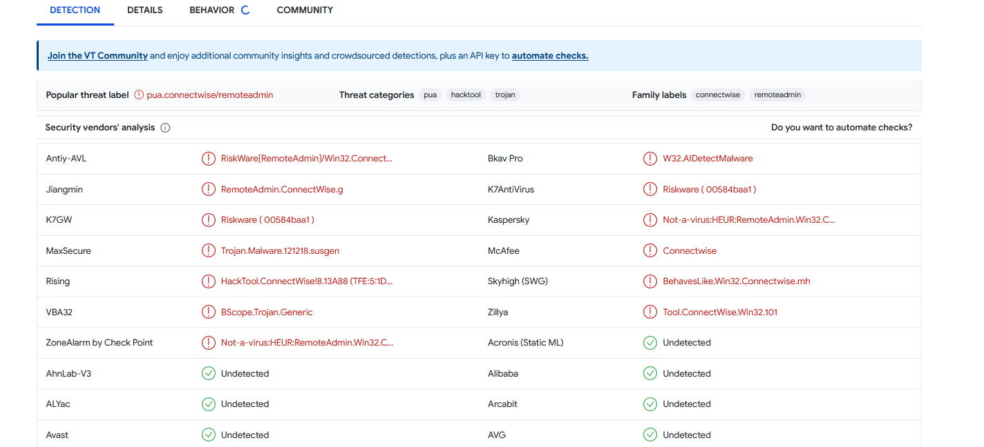
Task: Select the RemoteAdmin.ConnectWise.g result
Action: 282,190
